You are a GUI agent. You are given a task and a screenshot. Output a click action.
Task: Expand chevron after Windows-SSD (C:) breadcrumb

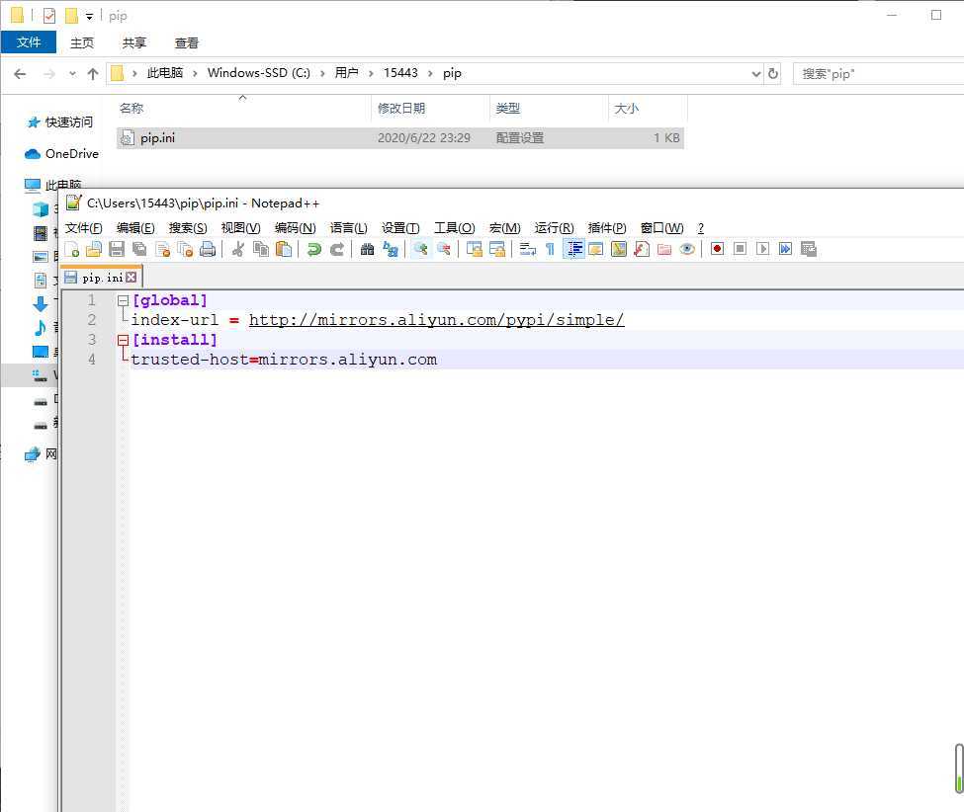[322, 73]
